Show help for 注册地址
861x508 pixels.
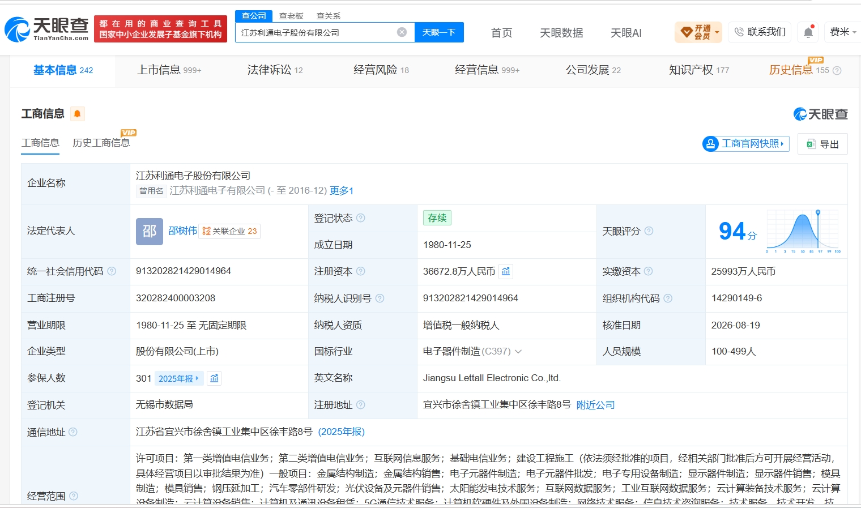pyautogui.click(x=361, y=405)
